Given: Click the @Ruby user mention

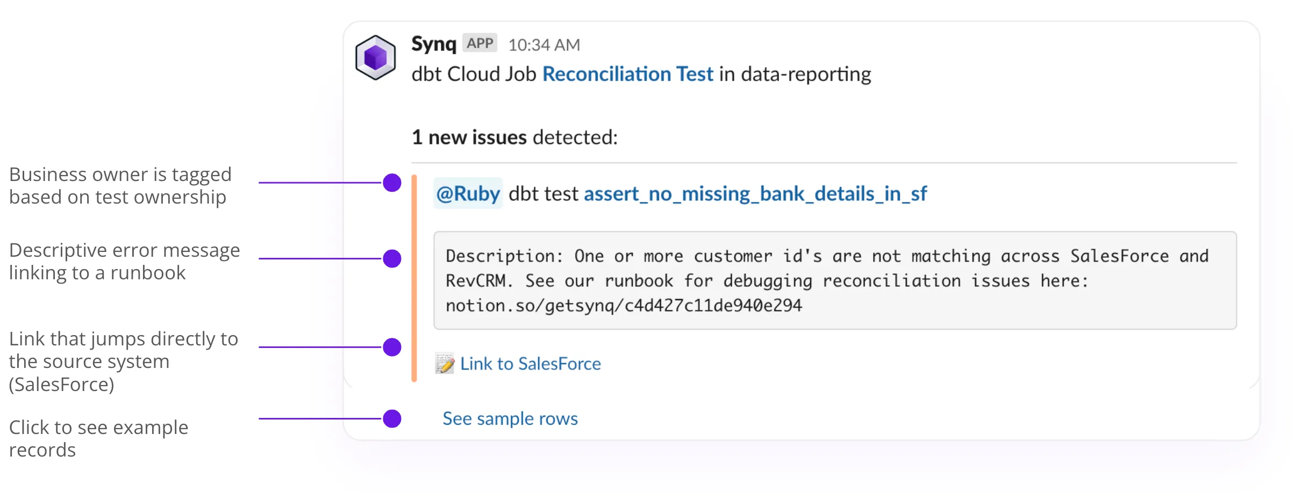Looking at the screenshot, I should [x=467, y=193].
